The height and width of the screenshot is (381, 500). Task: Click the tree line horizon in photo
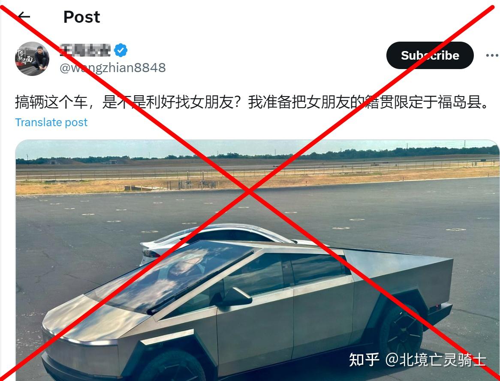pyautogui.click(x=257, y=156)
